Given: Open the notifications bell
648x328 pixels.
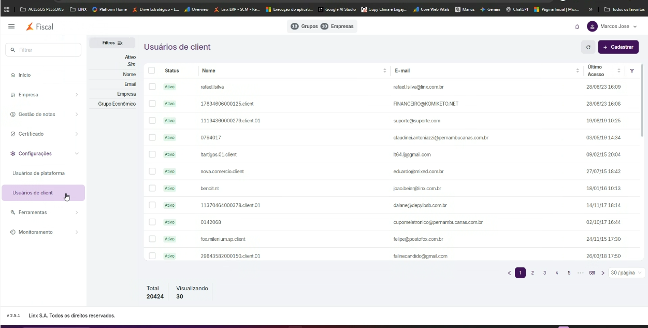Looking at the screenshot, I should click(577, 26).
